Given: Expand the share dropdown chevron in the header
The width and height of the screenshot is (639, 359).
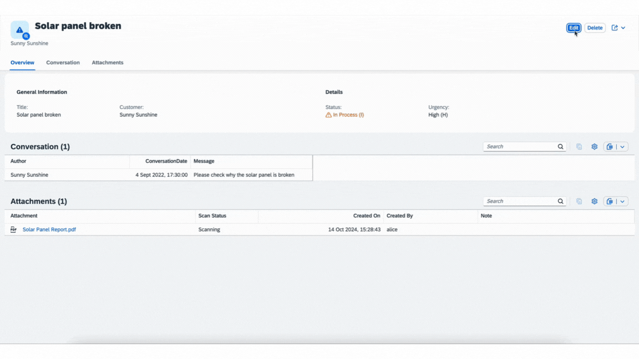Looking at the screenshot, I should (x=623, y=28).
